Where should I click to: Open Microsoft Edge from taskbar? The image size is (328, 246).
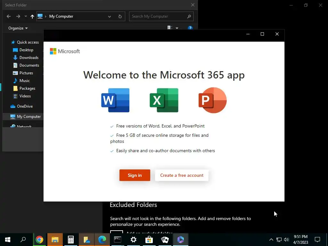(x=102, y=240)
